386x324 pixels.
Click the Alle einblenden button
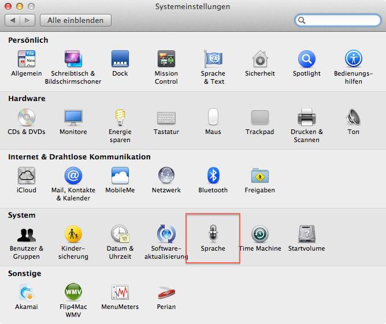click(x=76, y=20)
